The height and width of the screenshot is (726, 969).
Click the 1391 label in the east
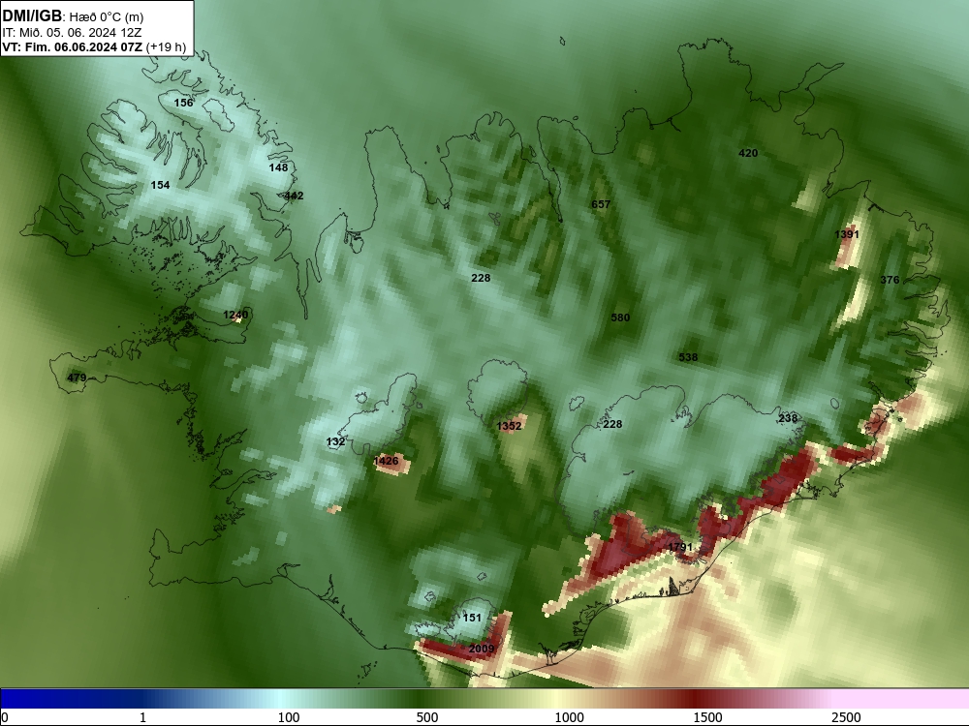click(847, 234)
